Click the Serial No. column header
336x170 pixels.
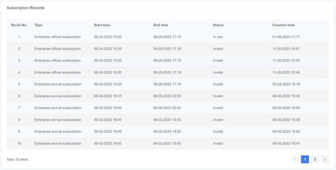[x=19, y=25]
